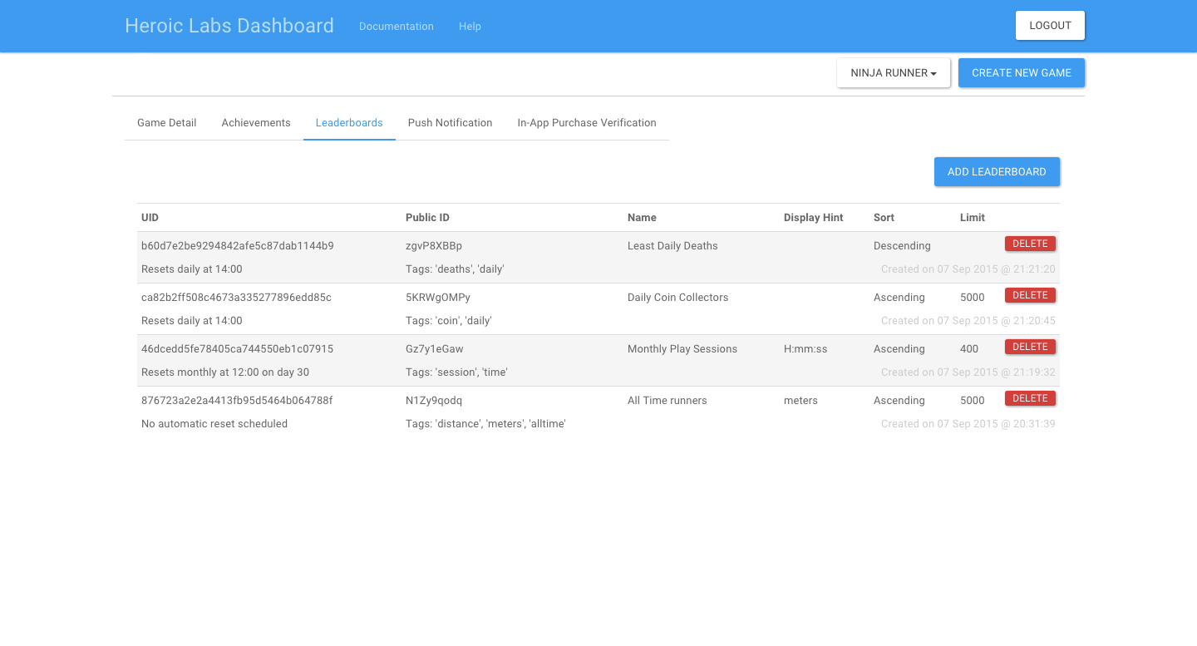
Task: Click the Limit column header
Action: (x=973, y=218)
